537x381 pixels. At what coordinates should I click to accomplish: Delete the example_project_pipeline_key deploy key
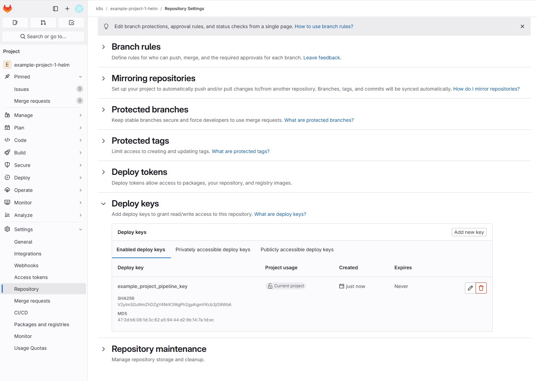pyautogui.click(x=481, y=288)
